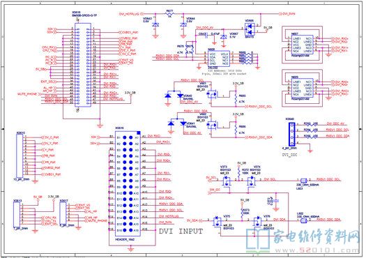Click the DVI INPUT title text
This screenshot has width=366, height=258.
pyautogui.click(x=181, y=231)
